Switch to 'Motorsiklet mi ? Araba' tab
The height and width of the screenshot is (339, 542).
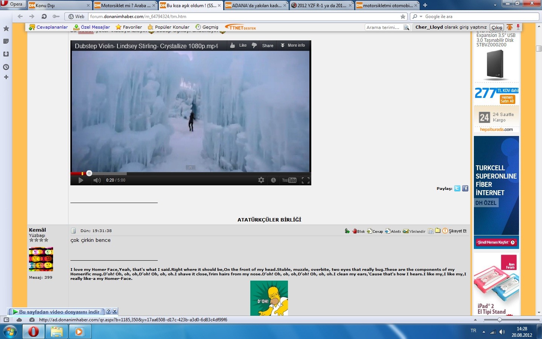point(125,5)
